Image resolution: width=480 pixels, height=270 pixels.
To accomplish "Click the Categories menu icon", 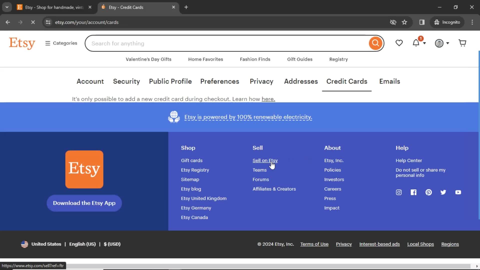I will click(x=47, y=43).
